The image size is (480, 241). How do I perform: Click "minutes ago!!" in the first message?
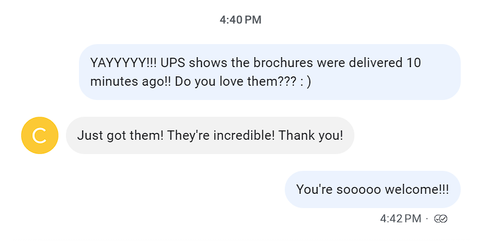click(131, 81)
